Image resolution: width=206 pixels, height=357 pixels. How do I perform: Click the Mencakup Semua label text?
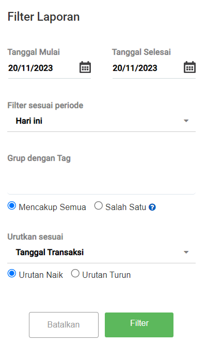tap(52, 207)
